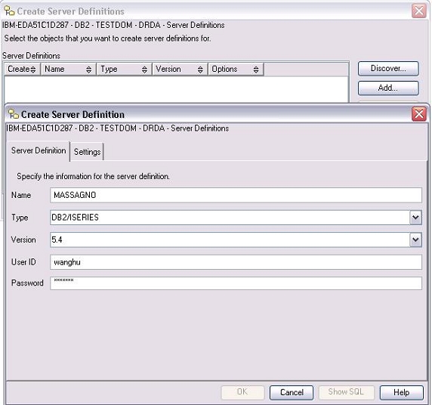Click the empty Server Definitions list area
Image resolution: width=432 pixels, height=405 pixels.
176,89
